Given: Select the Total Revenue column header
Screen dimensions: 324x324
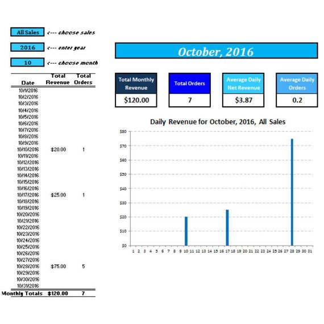Looking at the screenshot, I should pos(57,79).
